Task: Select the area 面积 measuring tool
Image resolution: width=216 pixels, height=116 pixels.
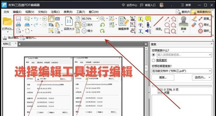Action: point(204,31)
